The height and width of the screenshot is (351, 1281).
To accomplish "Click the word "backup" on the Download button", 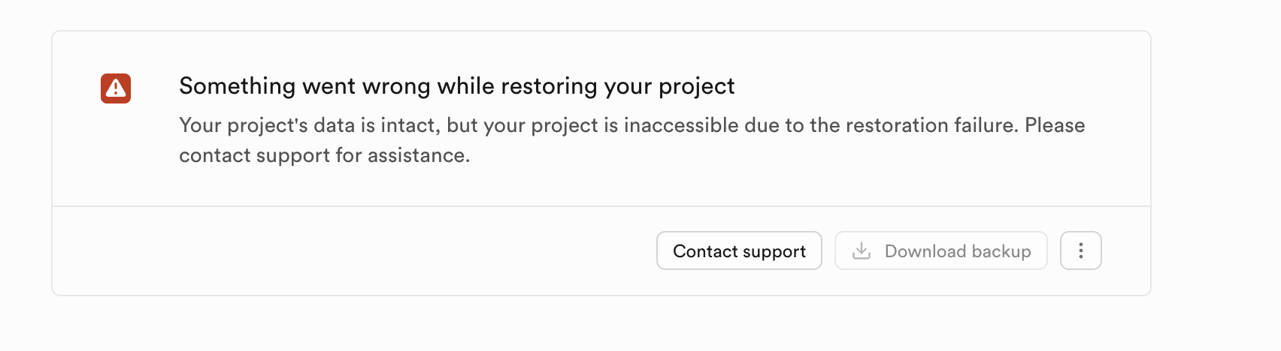I will tap(1001, 251).
